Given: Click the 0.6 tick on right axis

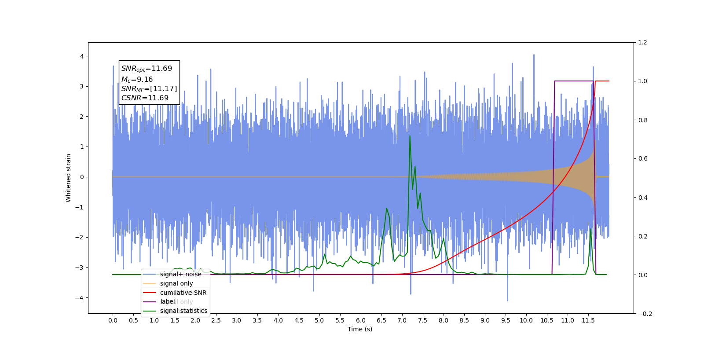Looking at the screenshot, I should pyautogui.click(x=642, y=159).
